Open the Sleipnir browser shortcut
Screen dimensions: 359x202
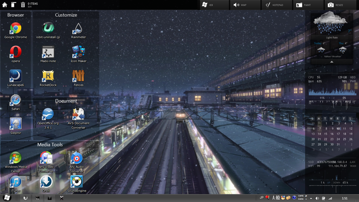[x=16, y=126]
